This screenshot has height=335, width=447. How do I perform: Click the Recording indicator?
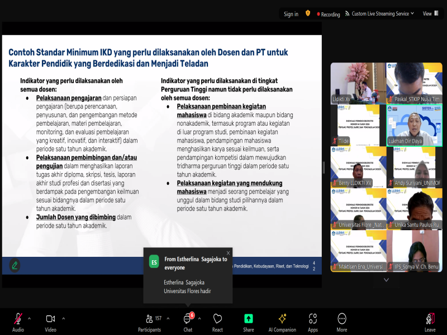(x=328, y=15)
